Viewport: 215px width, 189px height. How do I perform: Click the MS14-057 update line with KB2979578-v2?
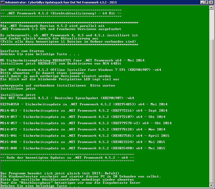(x=86, y=123)
